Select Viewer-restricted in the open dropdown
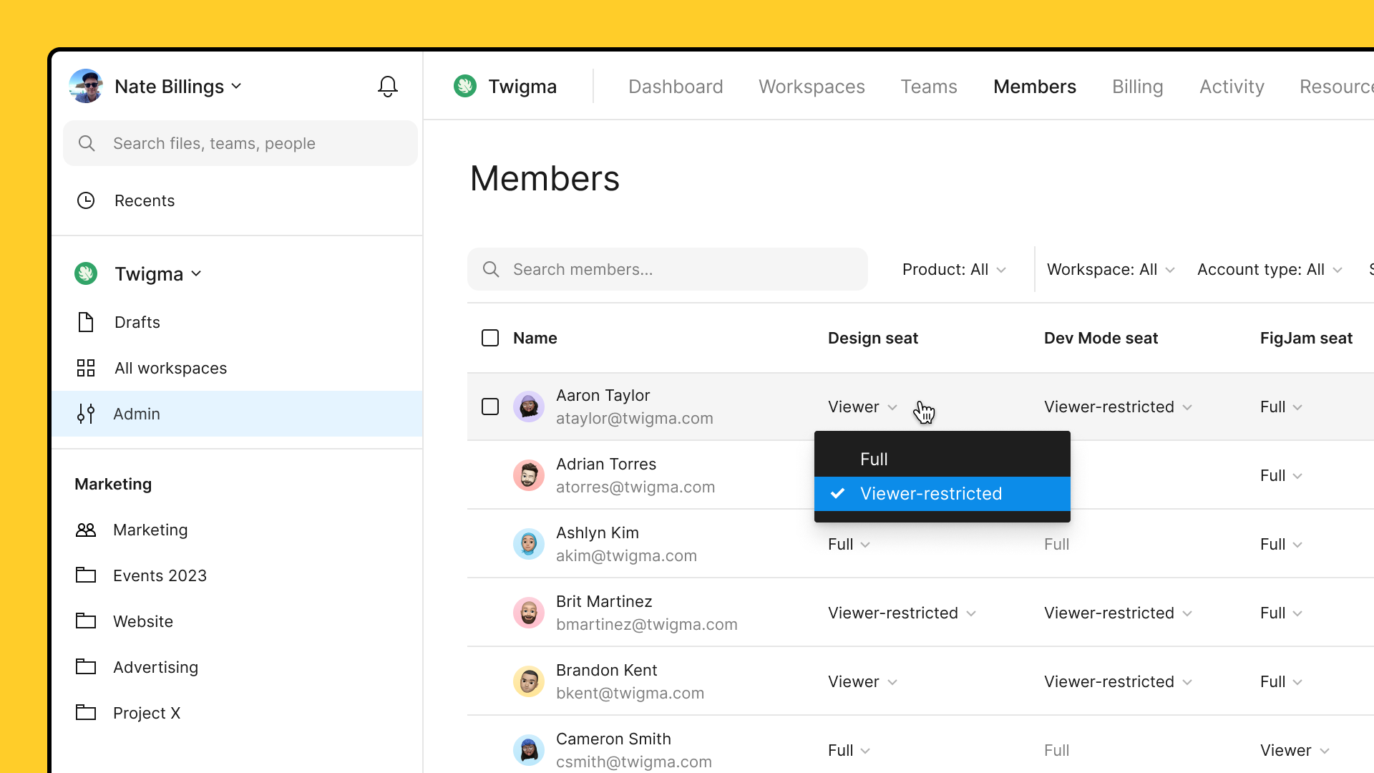Image resolution: width=1374 pixels, height=773 pixels. (931, 493)
